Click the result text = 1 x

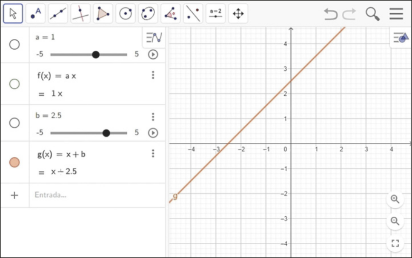coord(50,94)
